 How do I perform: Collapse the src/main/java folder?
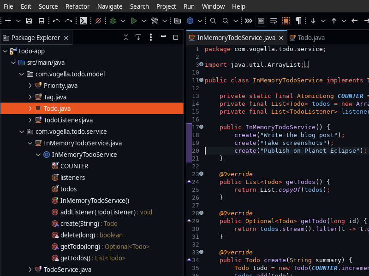[13, 63]
